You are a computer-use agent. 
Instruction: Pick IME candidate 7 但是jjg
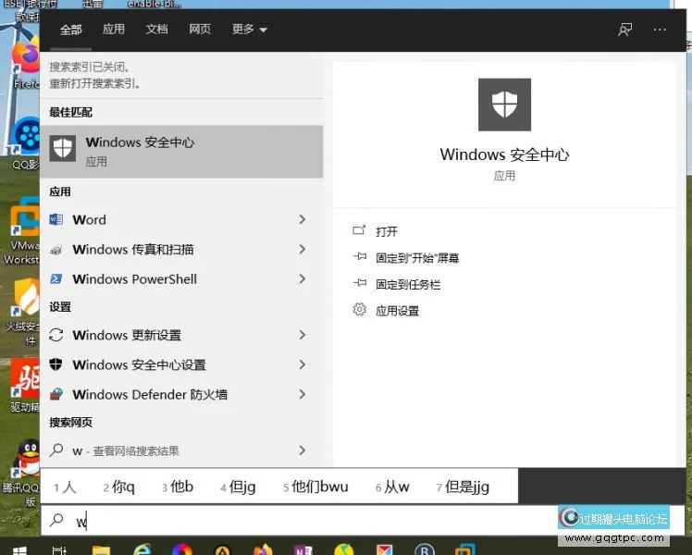coord(463,487)
